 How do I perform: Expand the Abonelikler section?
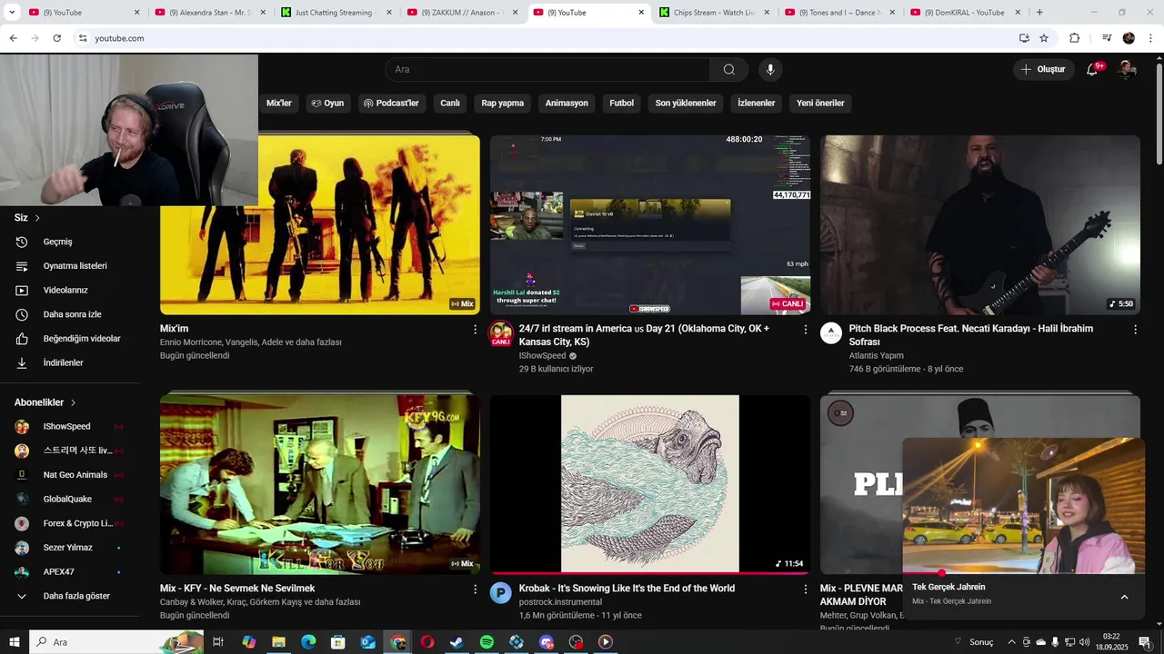(45, 402)
